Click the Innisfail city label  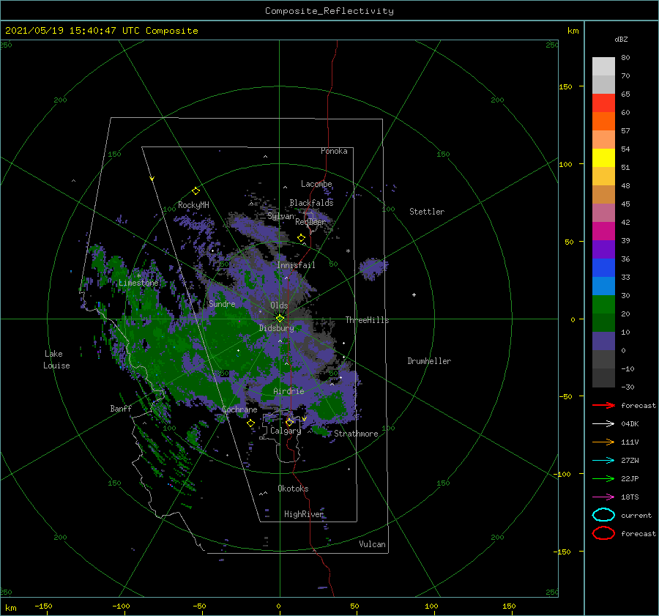(x=296, y=265)
